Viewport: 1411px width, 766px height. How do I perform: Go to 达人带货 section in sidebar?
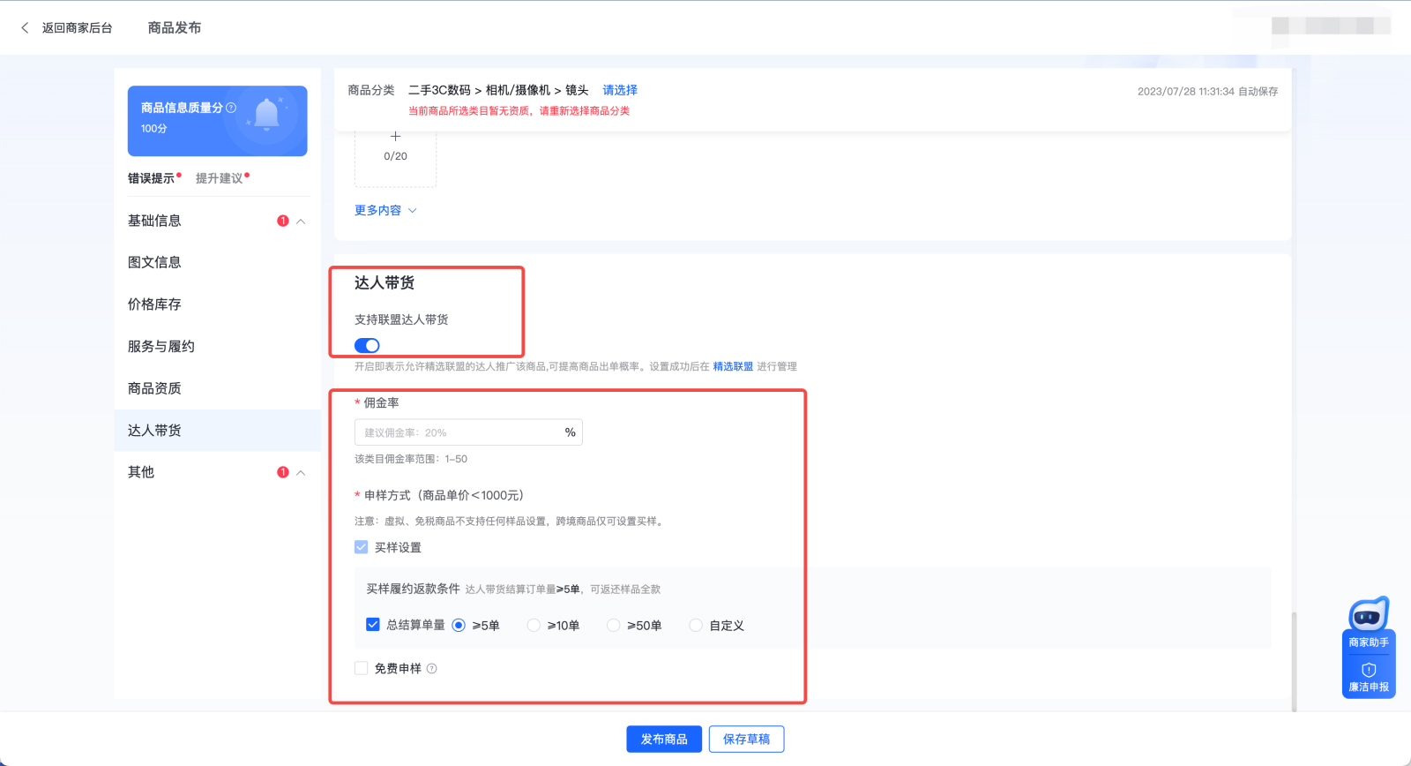218,431
